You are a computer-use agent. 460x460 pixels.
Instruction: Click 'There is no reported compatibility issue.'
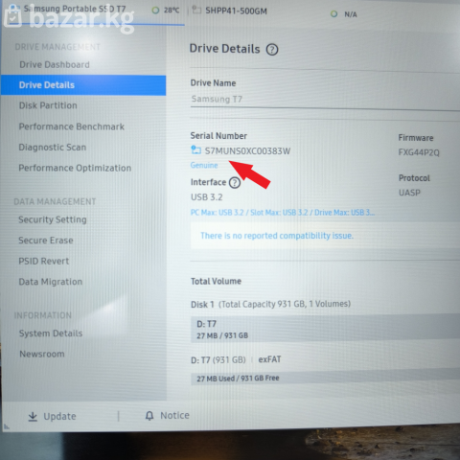277,236
